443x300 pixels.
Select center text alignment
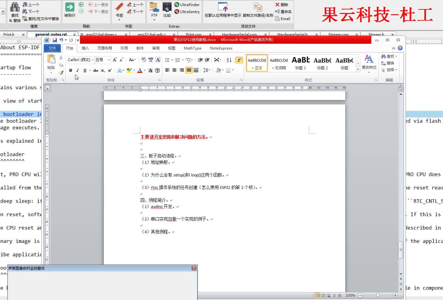[x=174, y=70]
